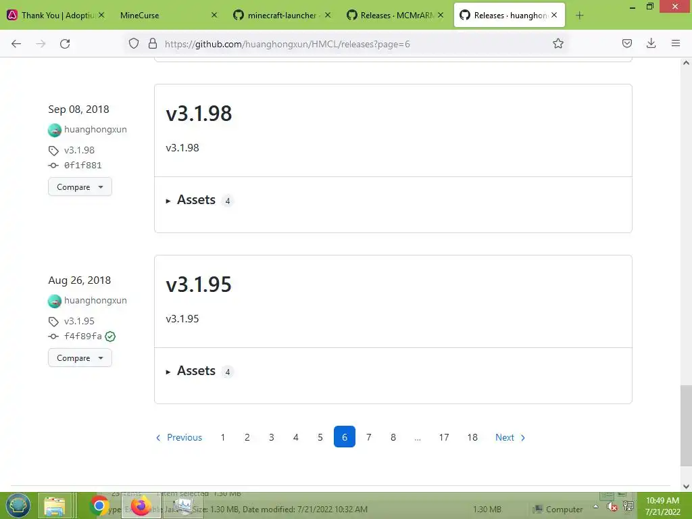Screen dimensions: 692x519
Task: Go to releases page 4
Action: tap(296, 437)
